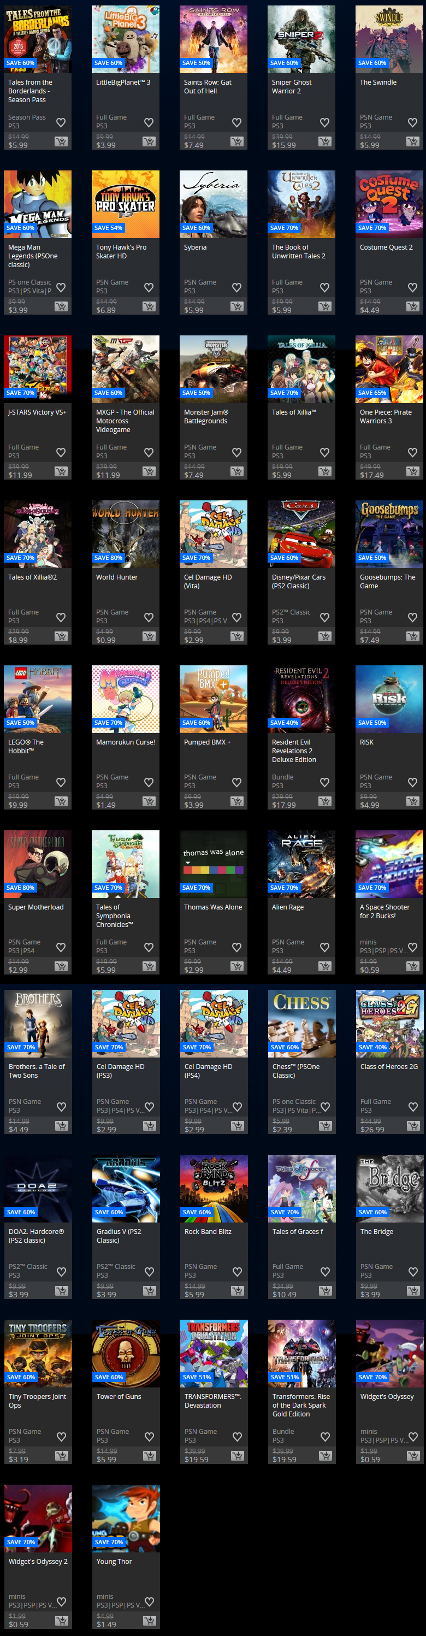Add Cel Damage HD (PS3) to cart
Screen dimensions: 426x1636
[x=150, y=1126]
